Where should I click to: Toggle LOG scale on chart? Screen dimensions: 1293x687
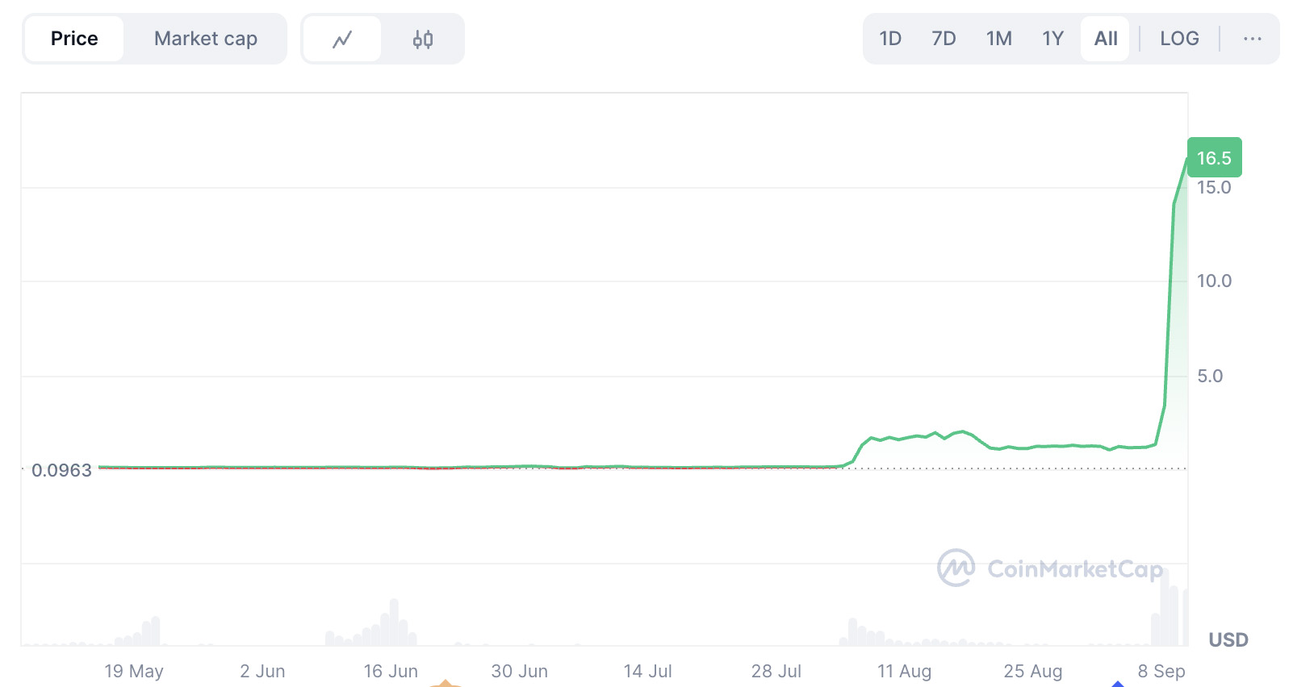pyautogui.click(x=1179, y=39)
